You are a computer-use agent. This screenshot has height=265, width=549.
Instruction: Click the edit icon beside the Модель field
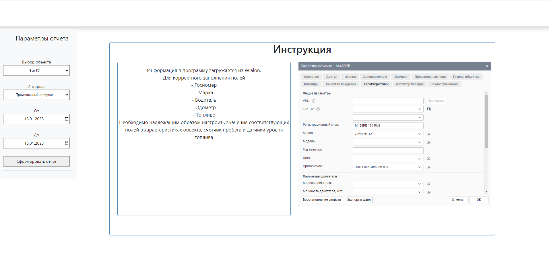[x=428, y=142]
